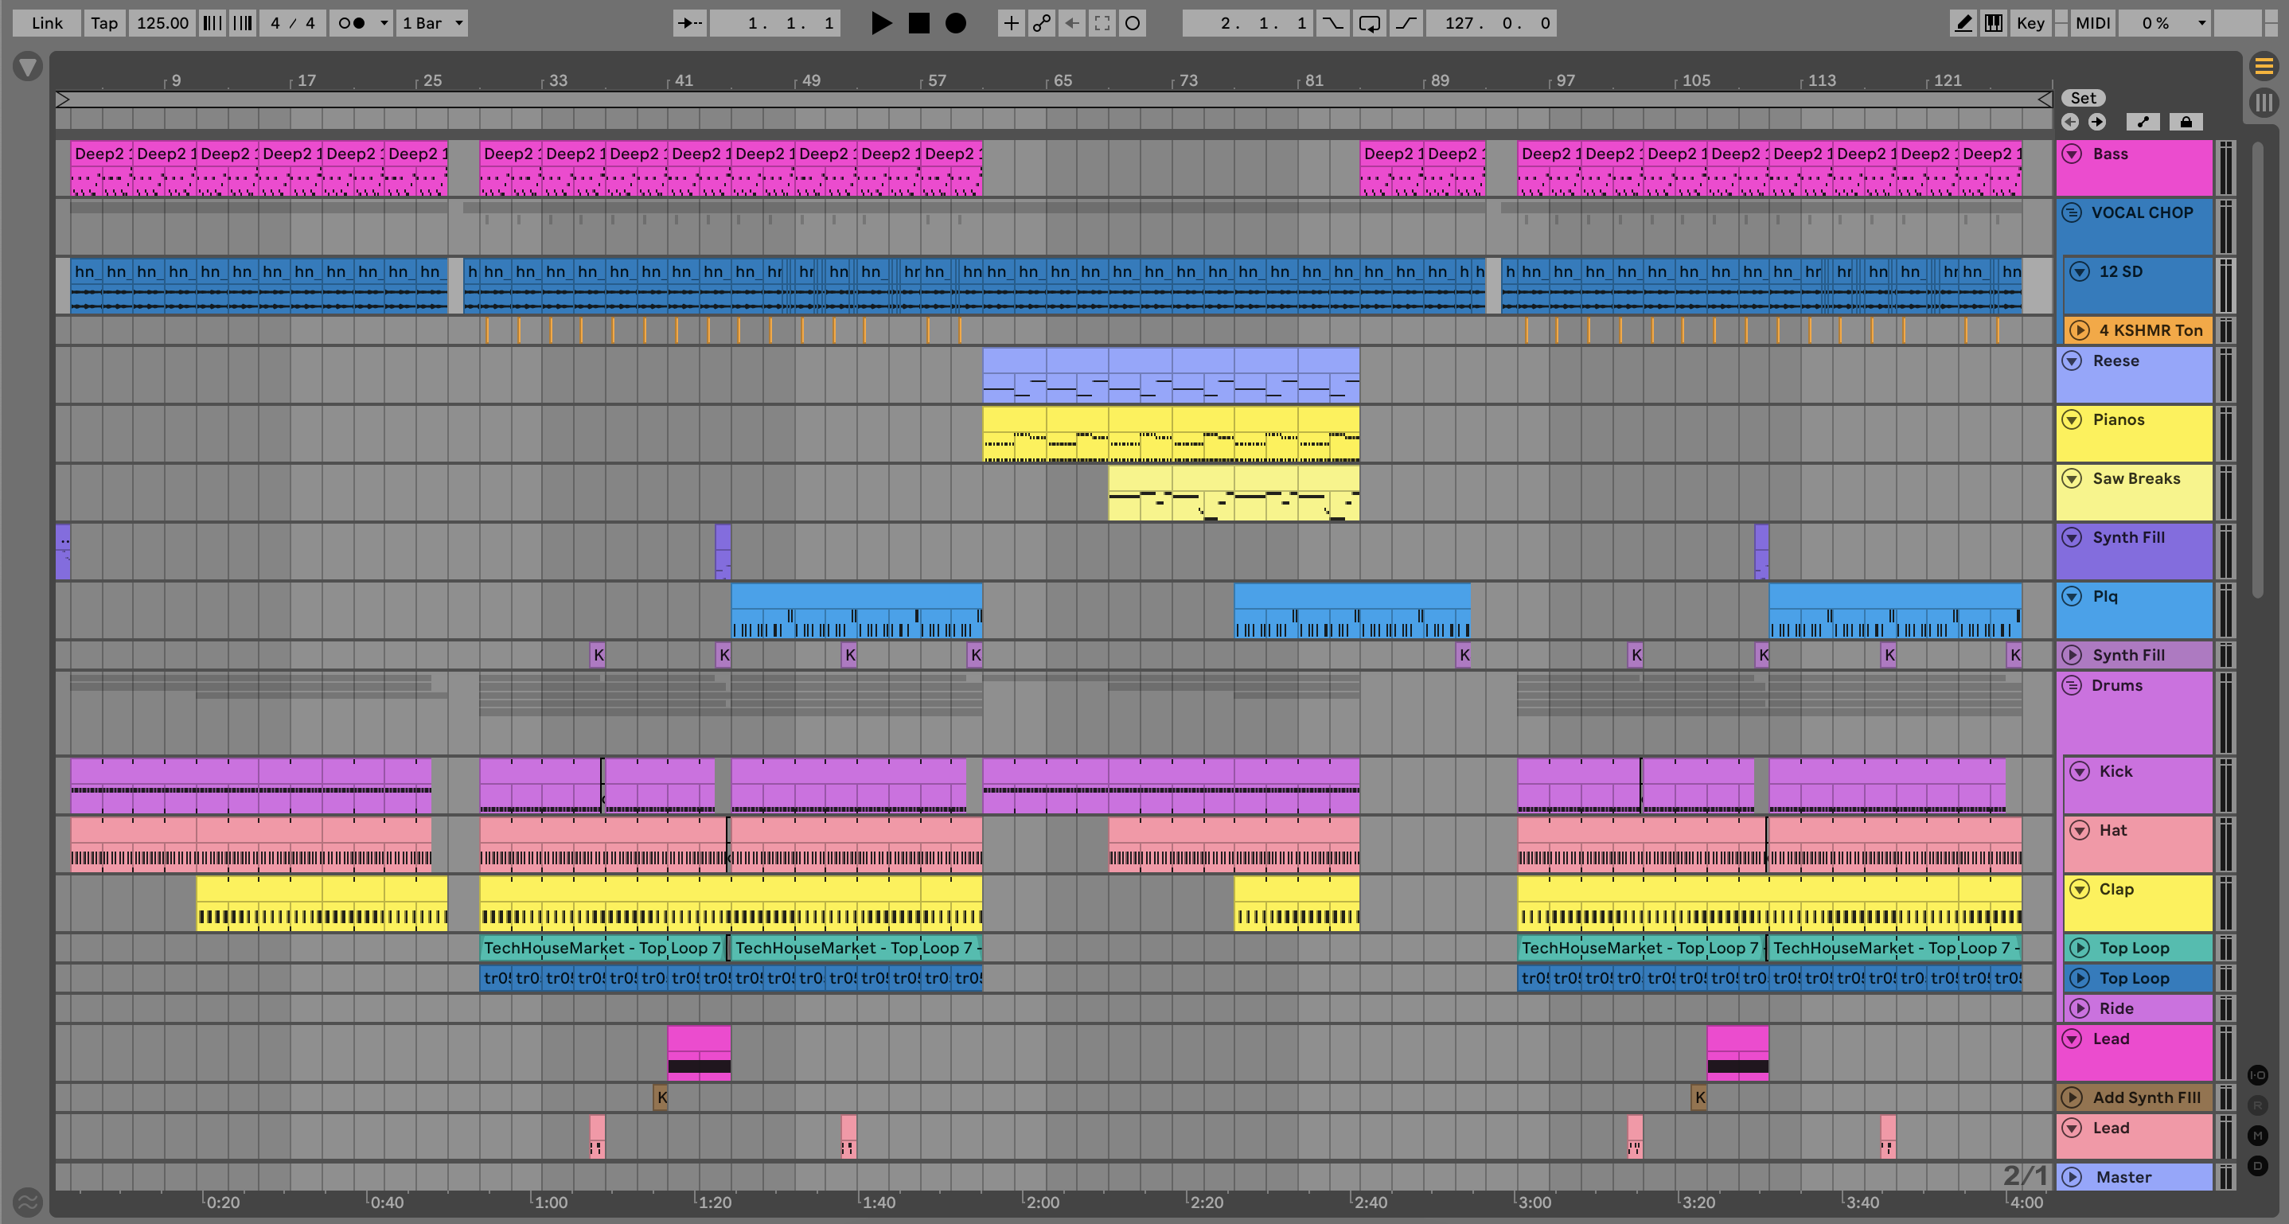This screenshot has height=1224, width=2289.
Task: Toggle the Key Map Mode switch
Action: coord(2030,23)
